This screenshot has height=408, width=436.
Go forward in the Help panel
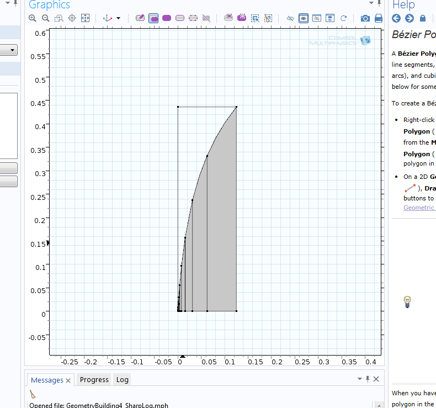pyautogui.click(x=410, y=18)
